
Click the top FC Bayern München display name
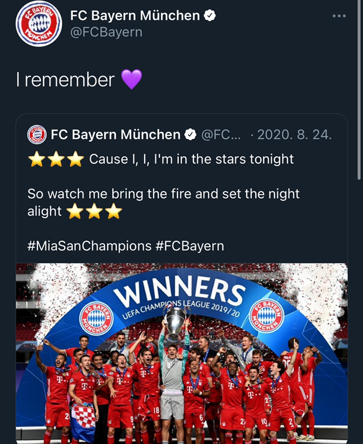(x=135, y=16)
